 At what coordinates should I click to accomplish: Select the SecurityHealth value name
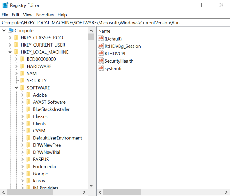point(119,61)
